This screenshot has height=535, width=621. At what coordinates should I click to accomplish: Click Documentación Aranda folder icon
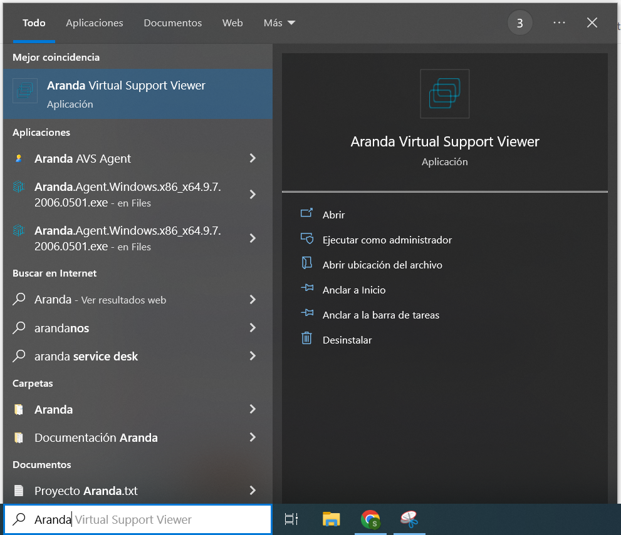pyautogui.click(x=19, y=437)
